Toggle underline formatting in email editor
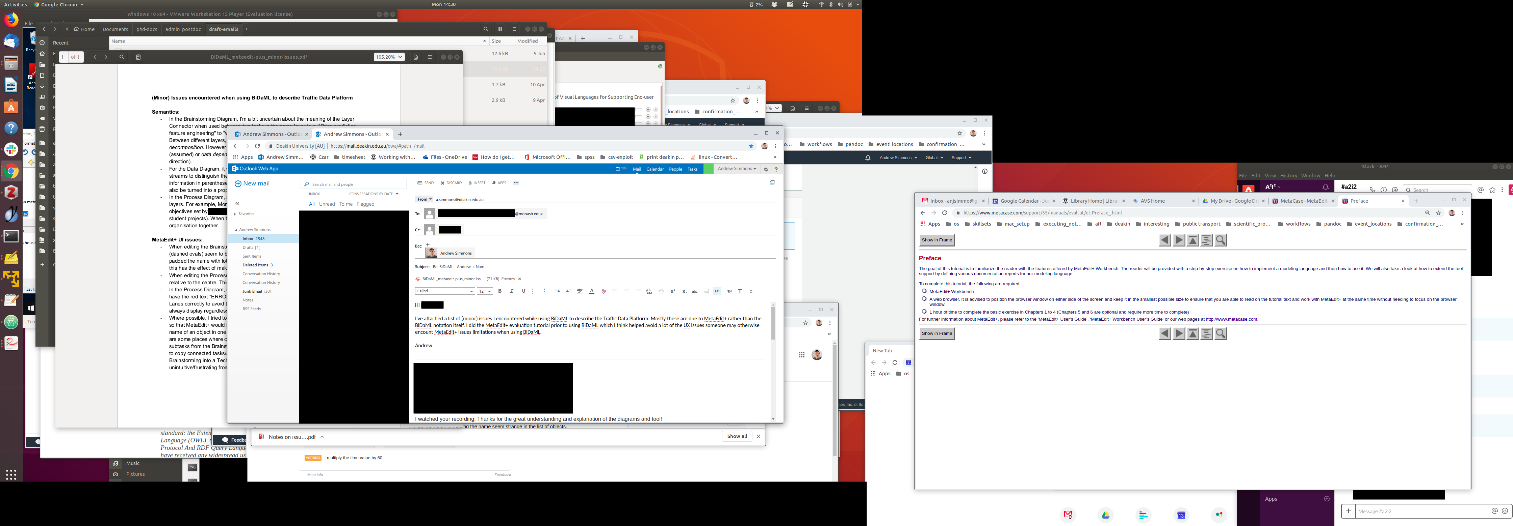 523,291
